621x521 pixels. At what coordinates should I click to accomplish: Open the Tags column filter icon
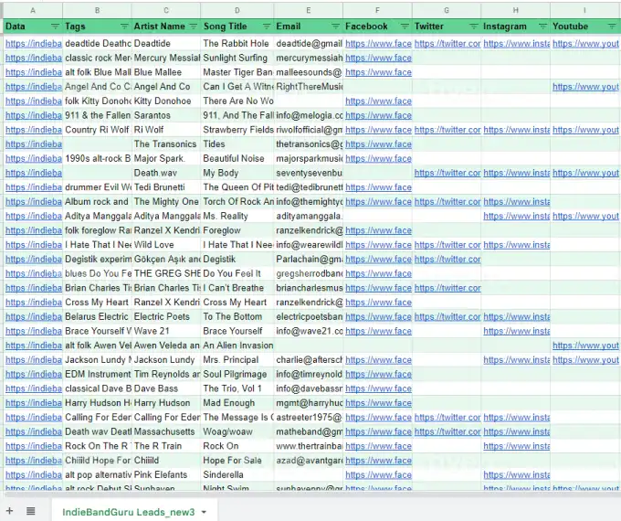[122, 27]
